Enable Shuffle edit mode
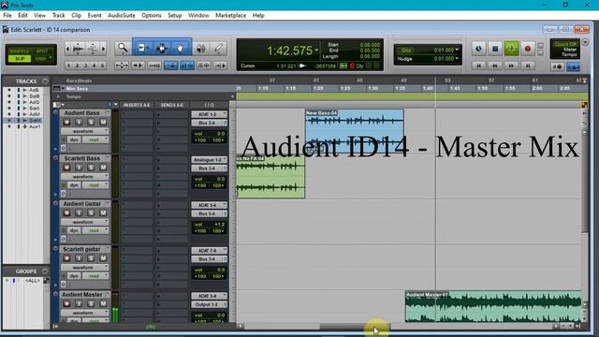This screenshot has width=599, height=337. pos(20,51)
